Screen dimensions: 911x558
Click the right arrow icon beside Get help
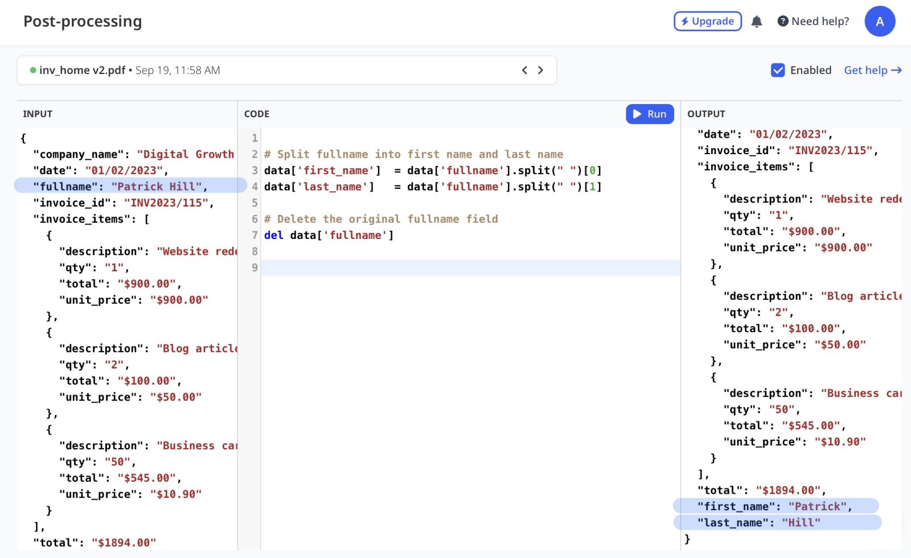point(896,70)
